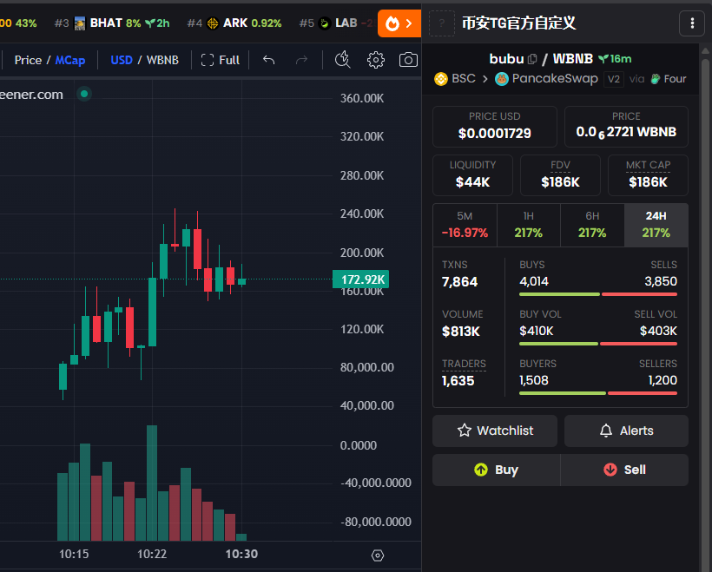Click the token placeholder image icon

point(441,23)
